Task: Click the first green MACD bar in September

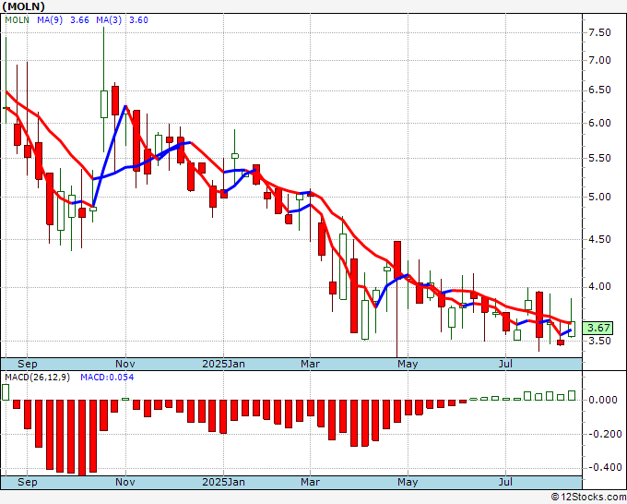Action: 6,392
